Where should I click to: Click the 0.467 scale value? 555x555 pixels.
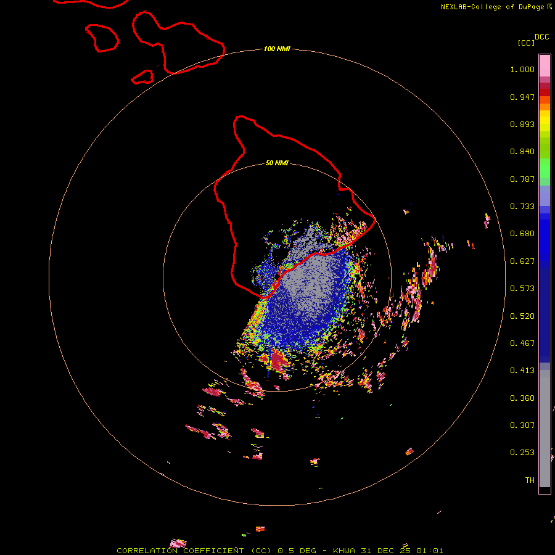tap(522, 343)
